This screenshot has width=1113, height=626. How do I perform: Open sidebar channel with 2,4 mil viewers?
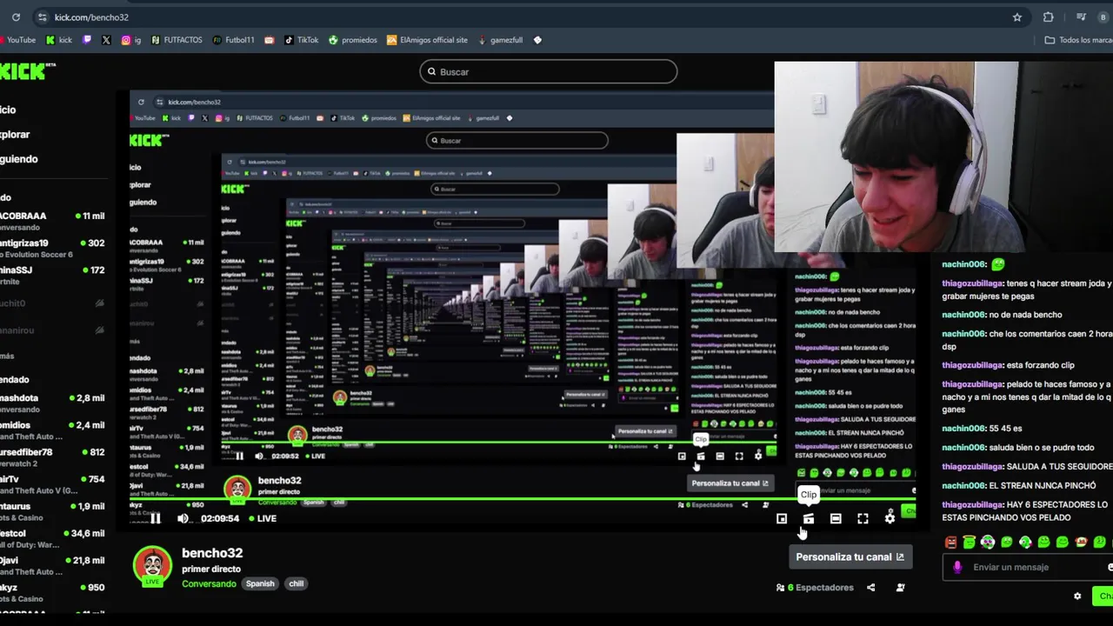tap(52, 430)
